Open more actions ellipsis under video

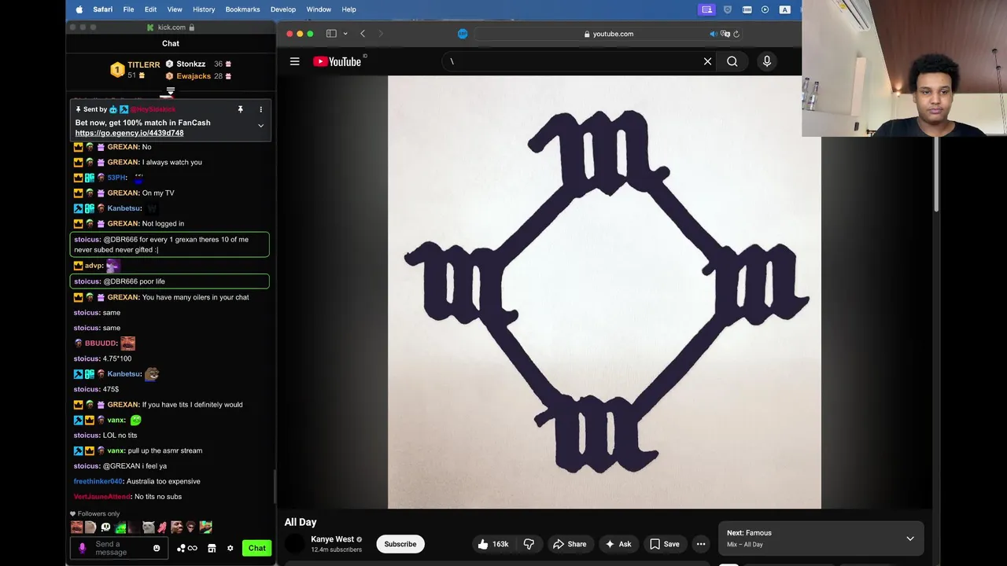[x=701, y=544]
